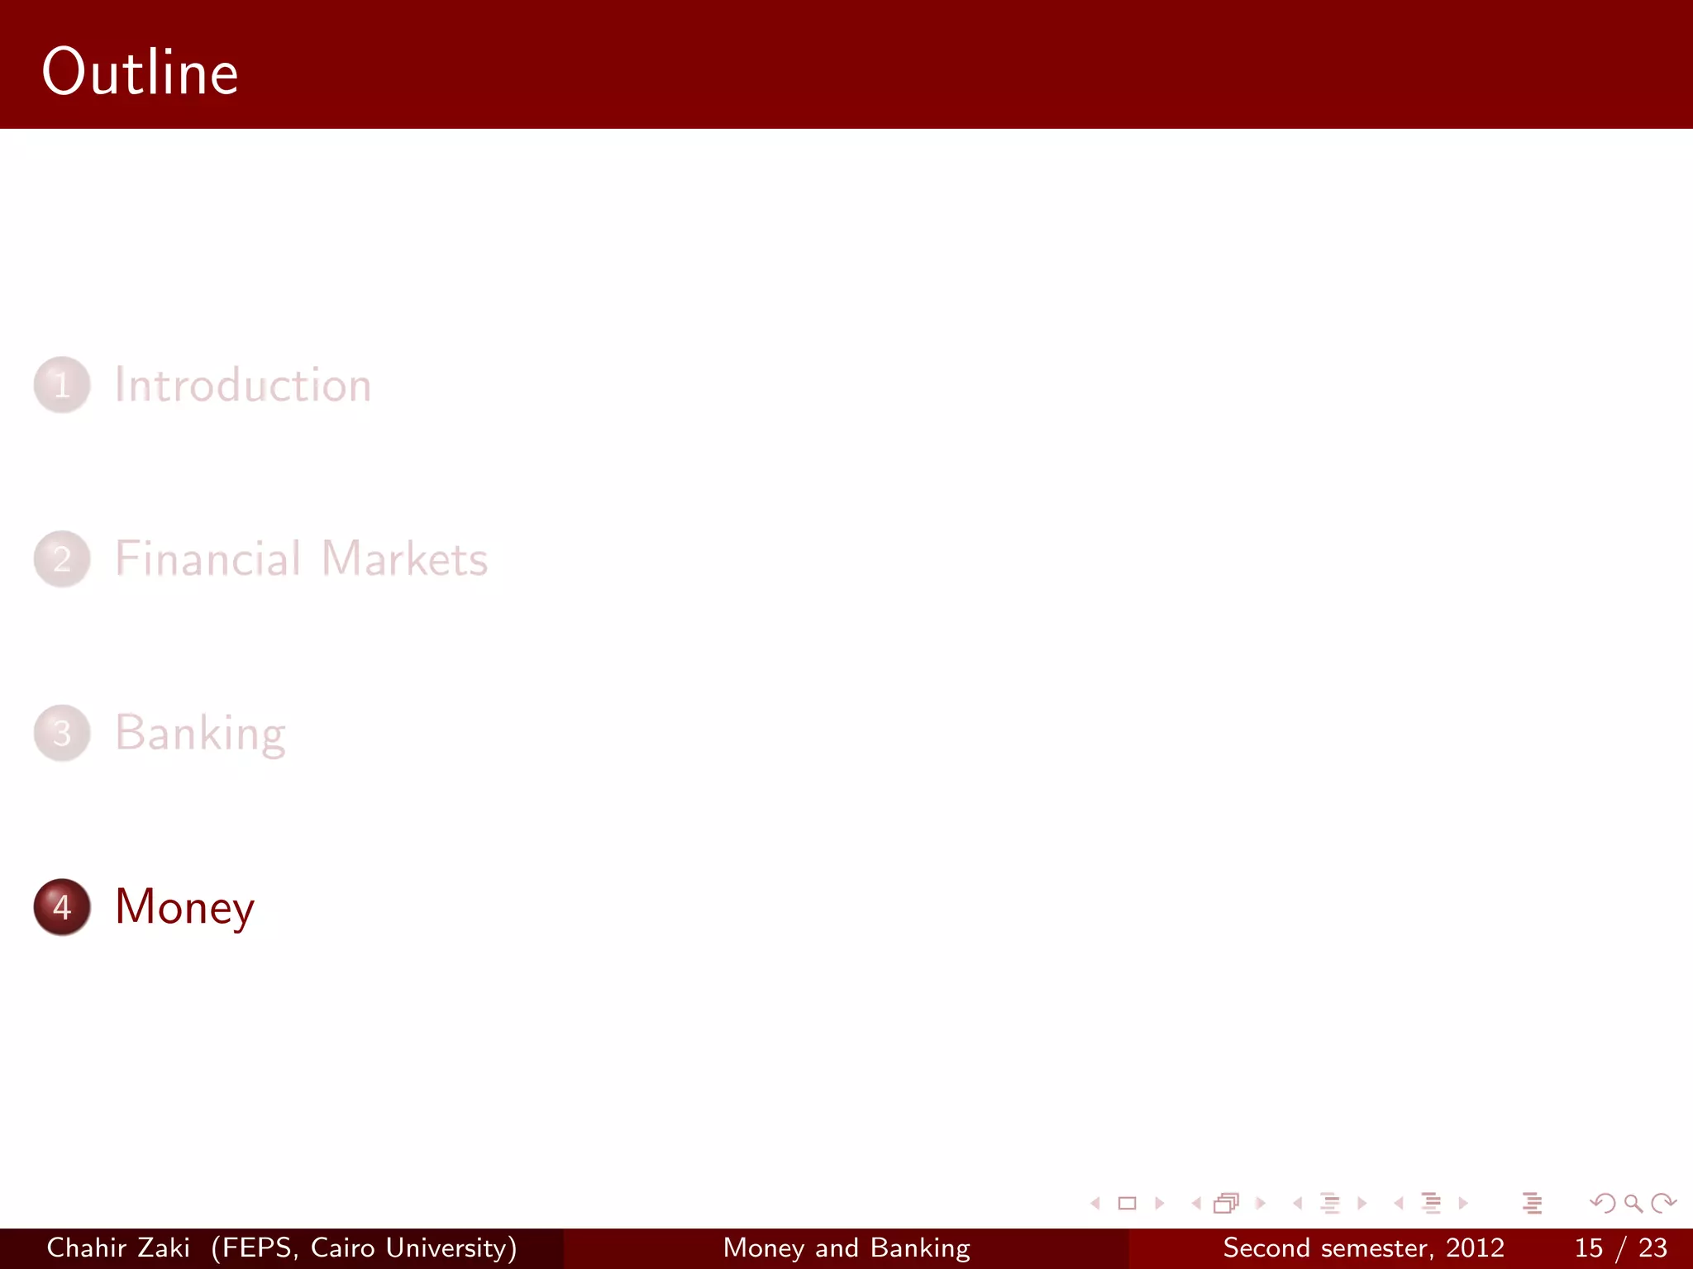Open the Banking section link
The image size is (1693, 1269).
[x=201, y=734]
